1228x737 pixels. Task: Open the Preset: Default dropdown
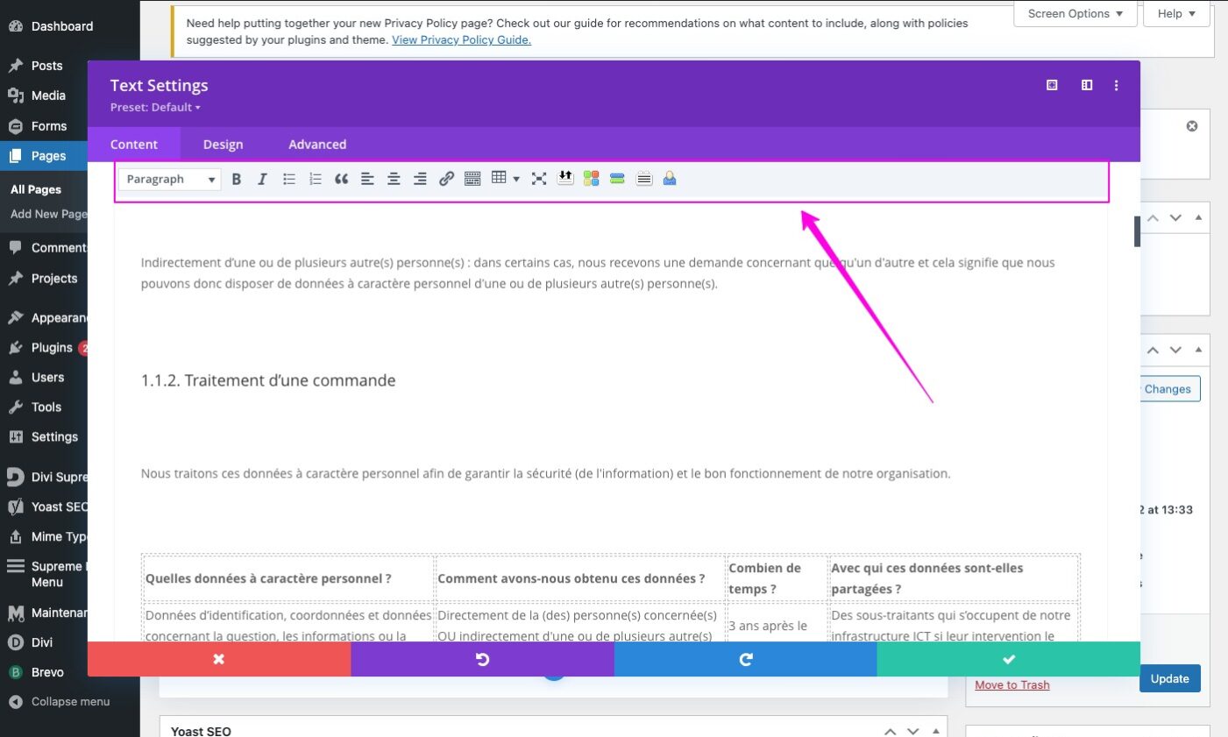coord(155,107)
